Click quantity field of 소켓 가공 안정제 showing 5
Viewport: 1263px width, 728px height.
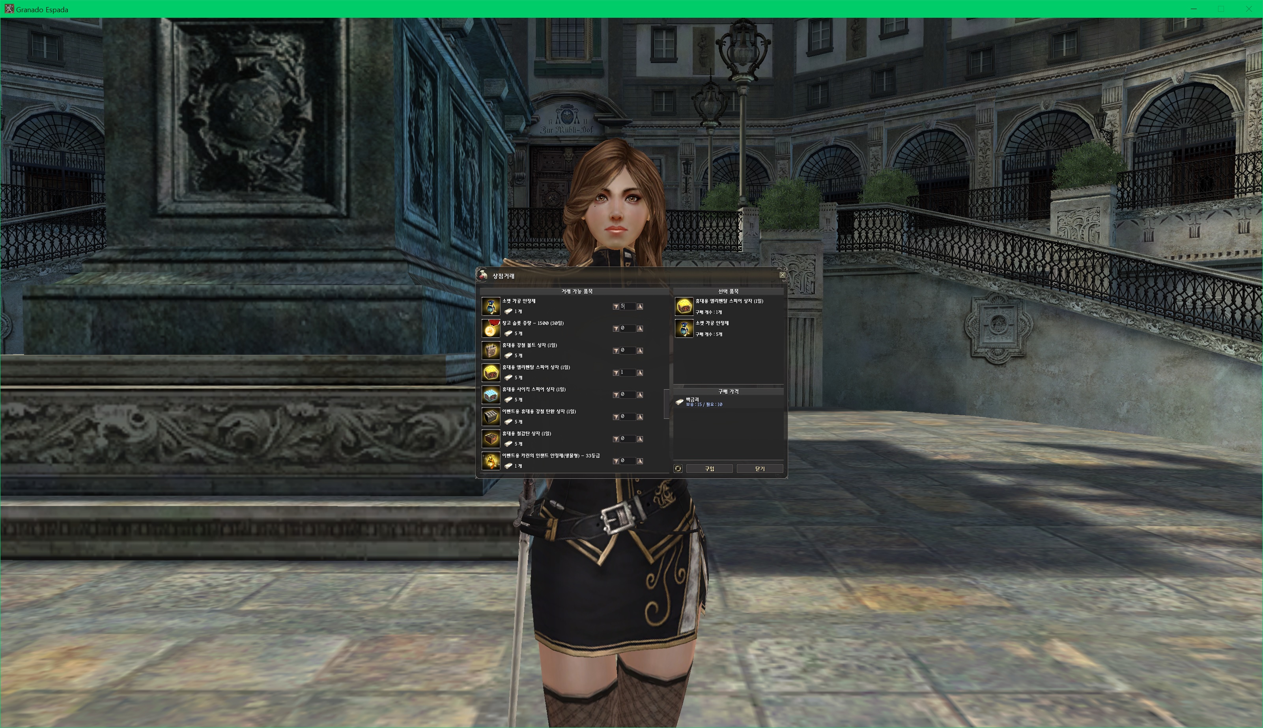coord(628,306)
